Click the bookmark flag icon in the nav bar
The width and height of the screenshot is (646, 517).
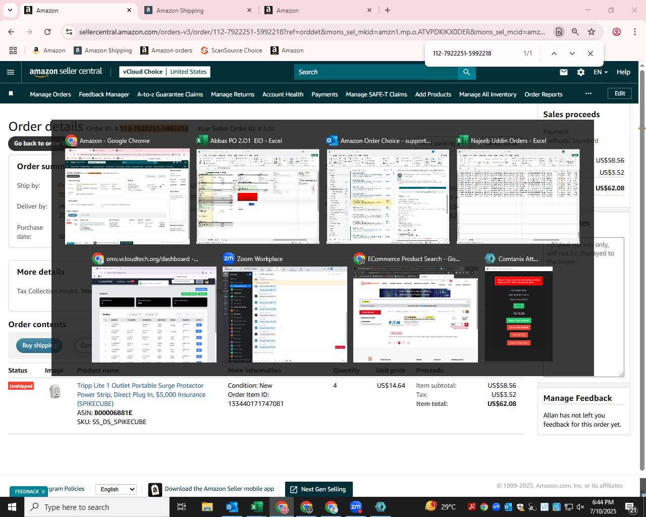coord(11,94)
